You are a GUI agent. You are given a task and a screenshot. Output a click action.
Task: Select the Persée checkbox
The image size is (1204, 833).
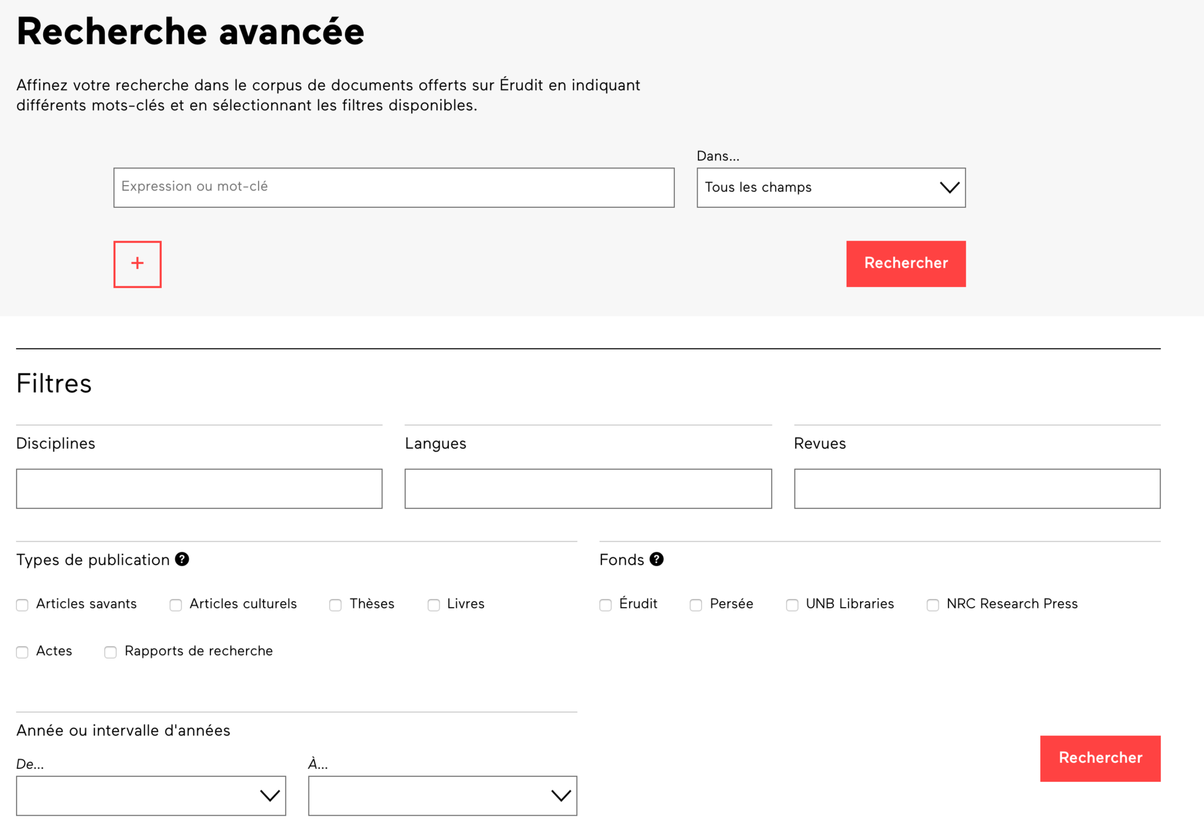[x=696, y=605]
